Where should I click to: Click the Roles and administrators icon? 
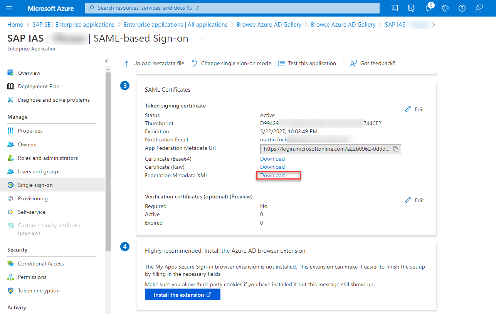(x=11, y=158)
